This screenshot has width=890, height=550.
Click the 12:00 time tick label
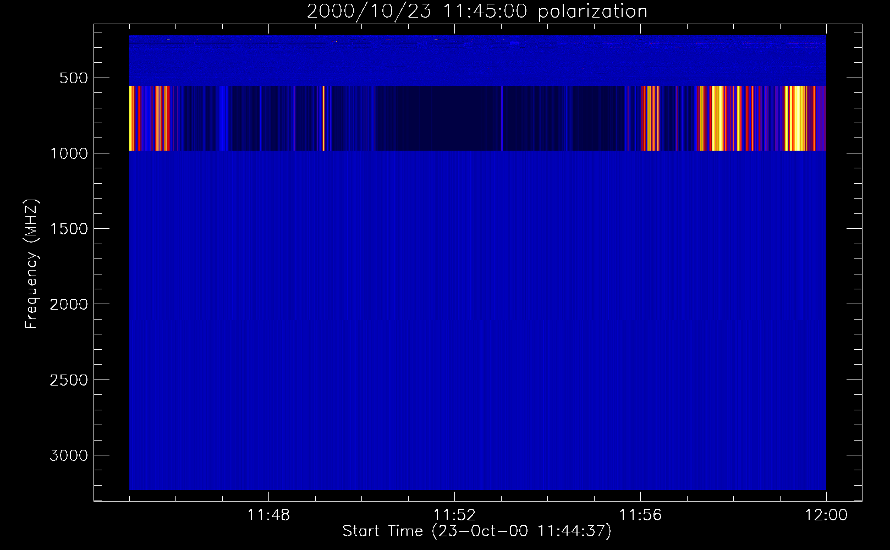[x=826, y=515]
